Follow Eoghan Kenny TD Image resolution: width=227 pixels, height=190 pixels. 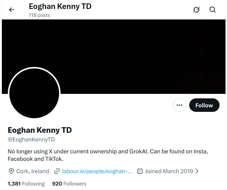coord(204,105)
